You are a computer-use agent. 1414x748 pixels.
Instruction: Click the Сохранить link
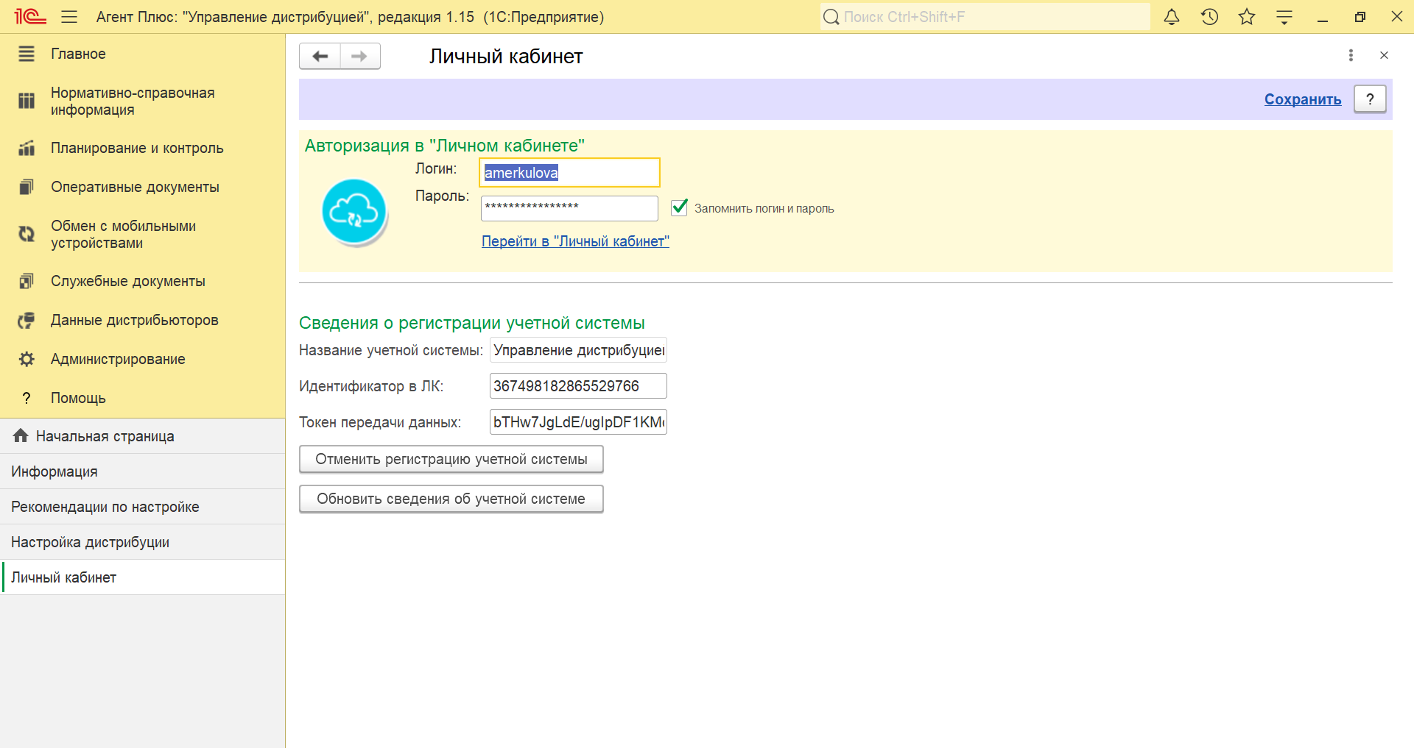[1303, 99]
